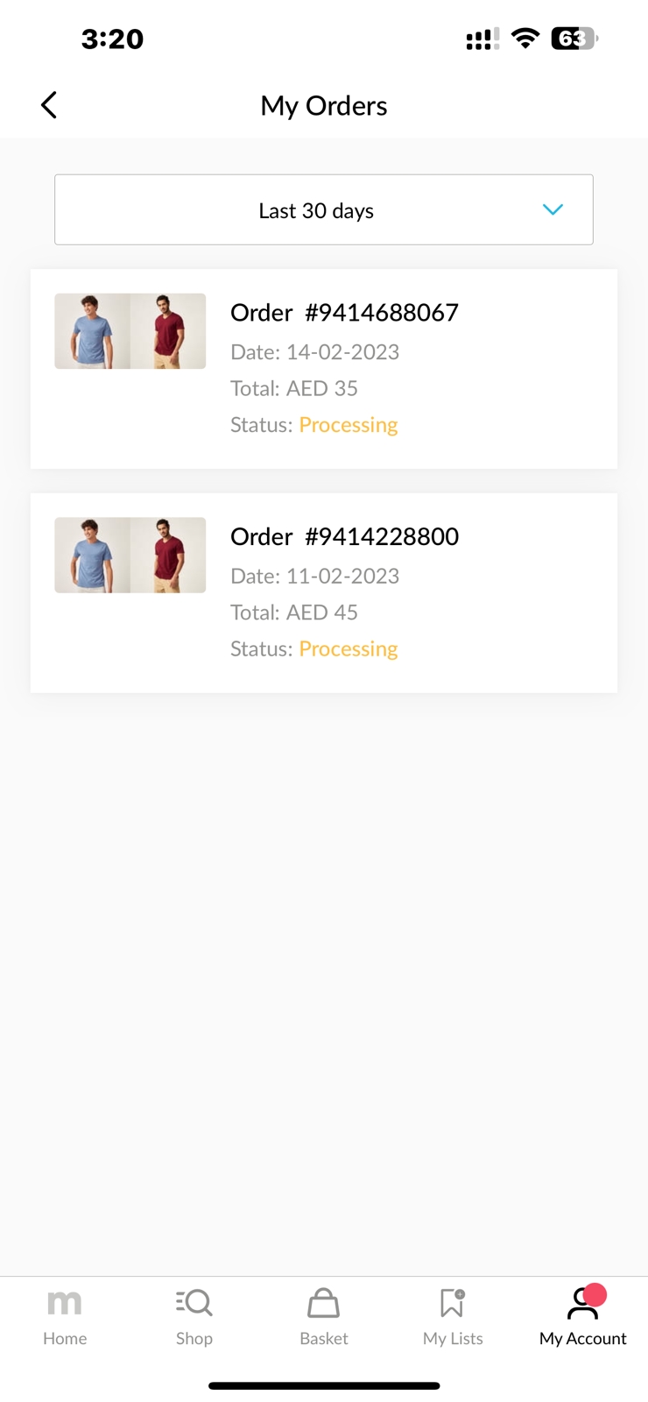This screenshot has height=1402, width=648.
Task: Tap the Wi-Fi icon in status bar
Action: [x=525, y=39]
